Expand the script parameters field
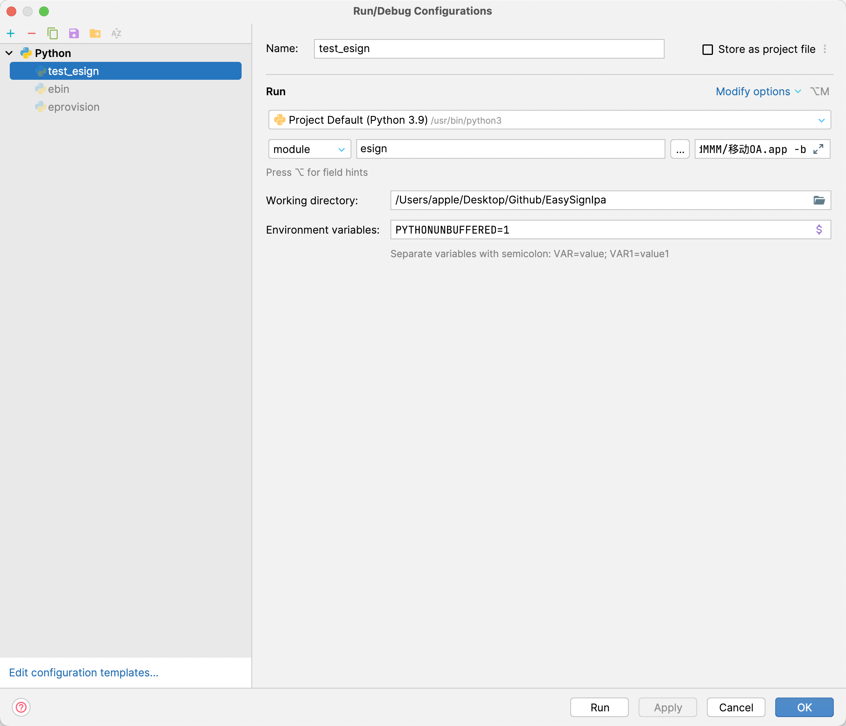The image size is (846, 726). point(818,149)
